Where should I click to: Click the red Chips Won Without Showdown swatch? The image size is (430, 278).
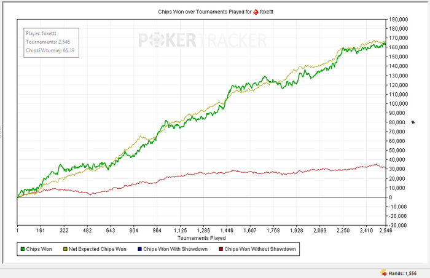click(221, 249)
